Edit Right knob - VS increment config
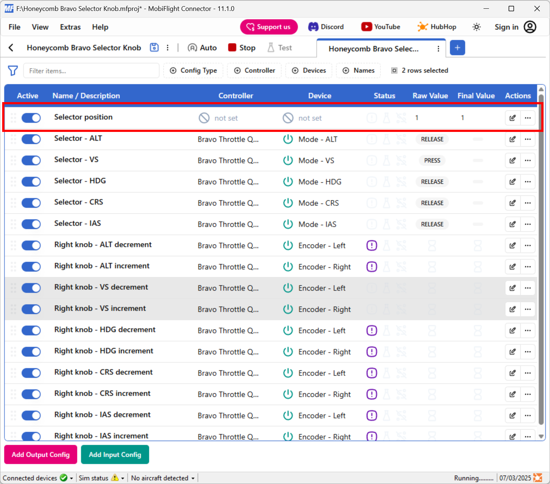 pos(513,309)
